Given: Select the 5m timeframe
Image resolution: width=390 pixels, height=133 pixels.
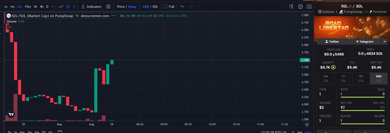Looking at the screenshot, I should 20,6.
